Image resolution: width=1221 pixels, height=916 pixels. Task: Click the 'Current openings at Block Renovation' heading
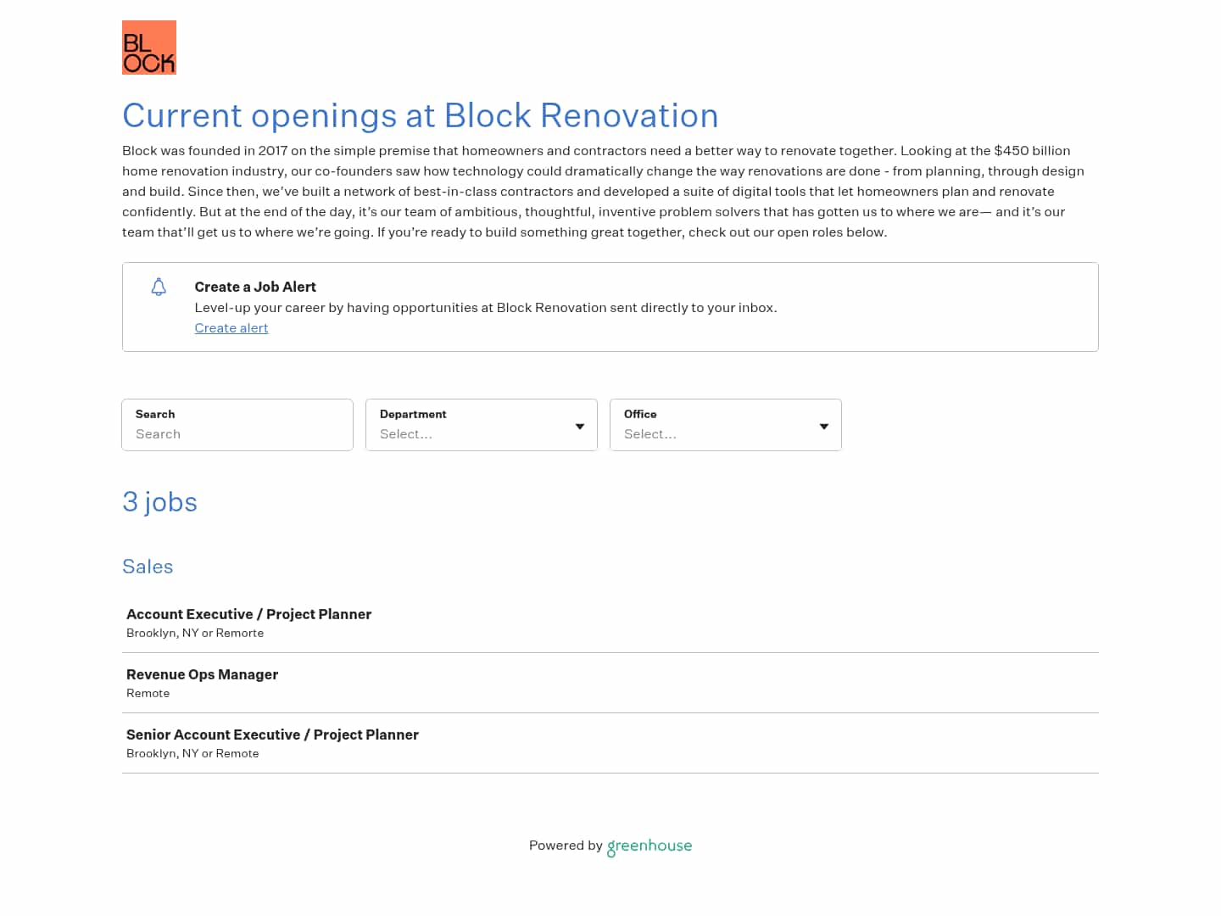421,115
